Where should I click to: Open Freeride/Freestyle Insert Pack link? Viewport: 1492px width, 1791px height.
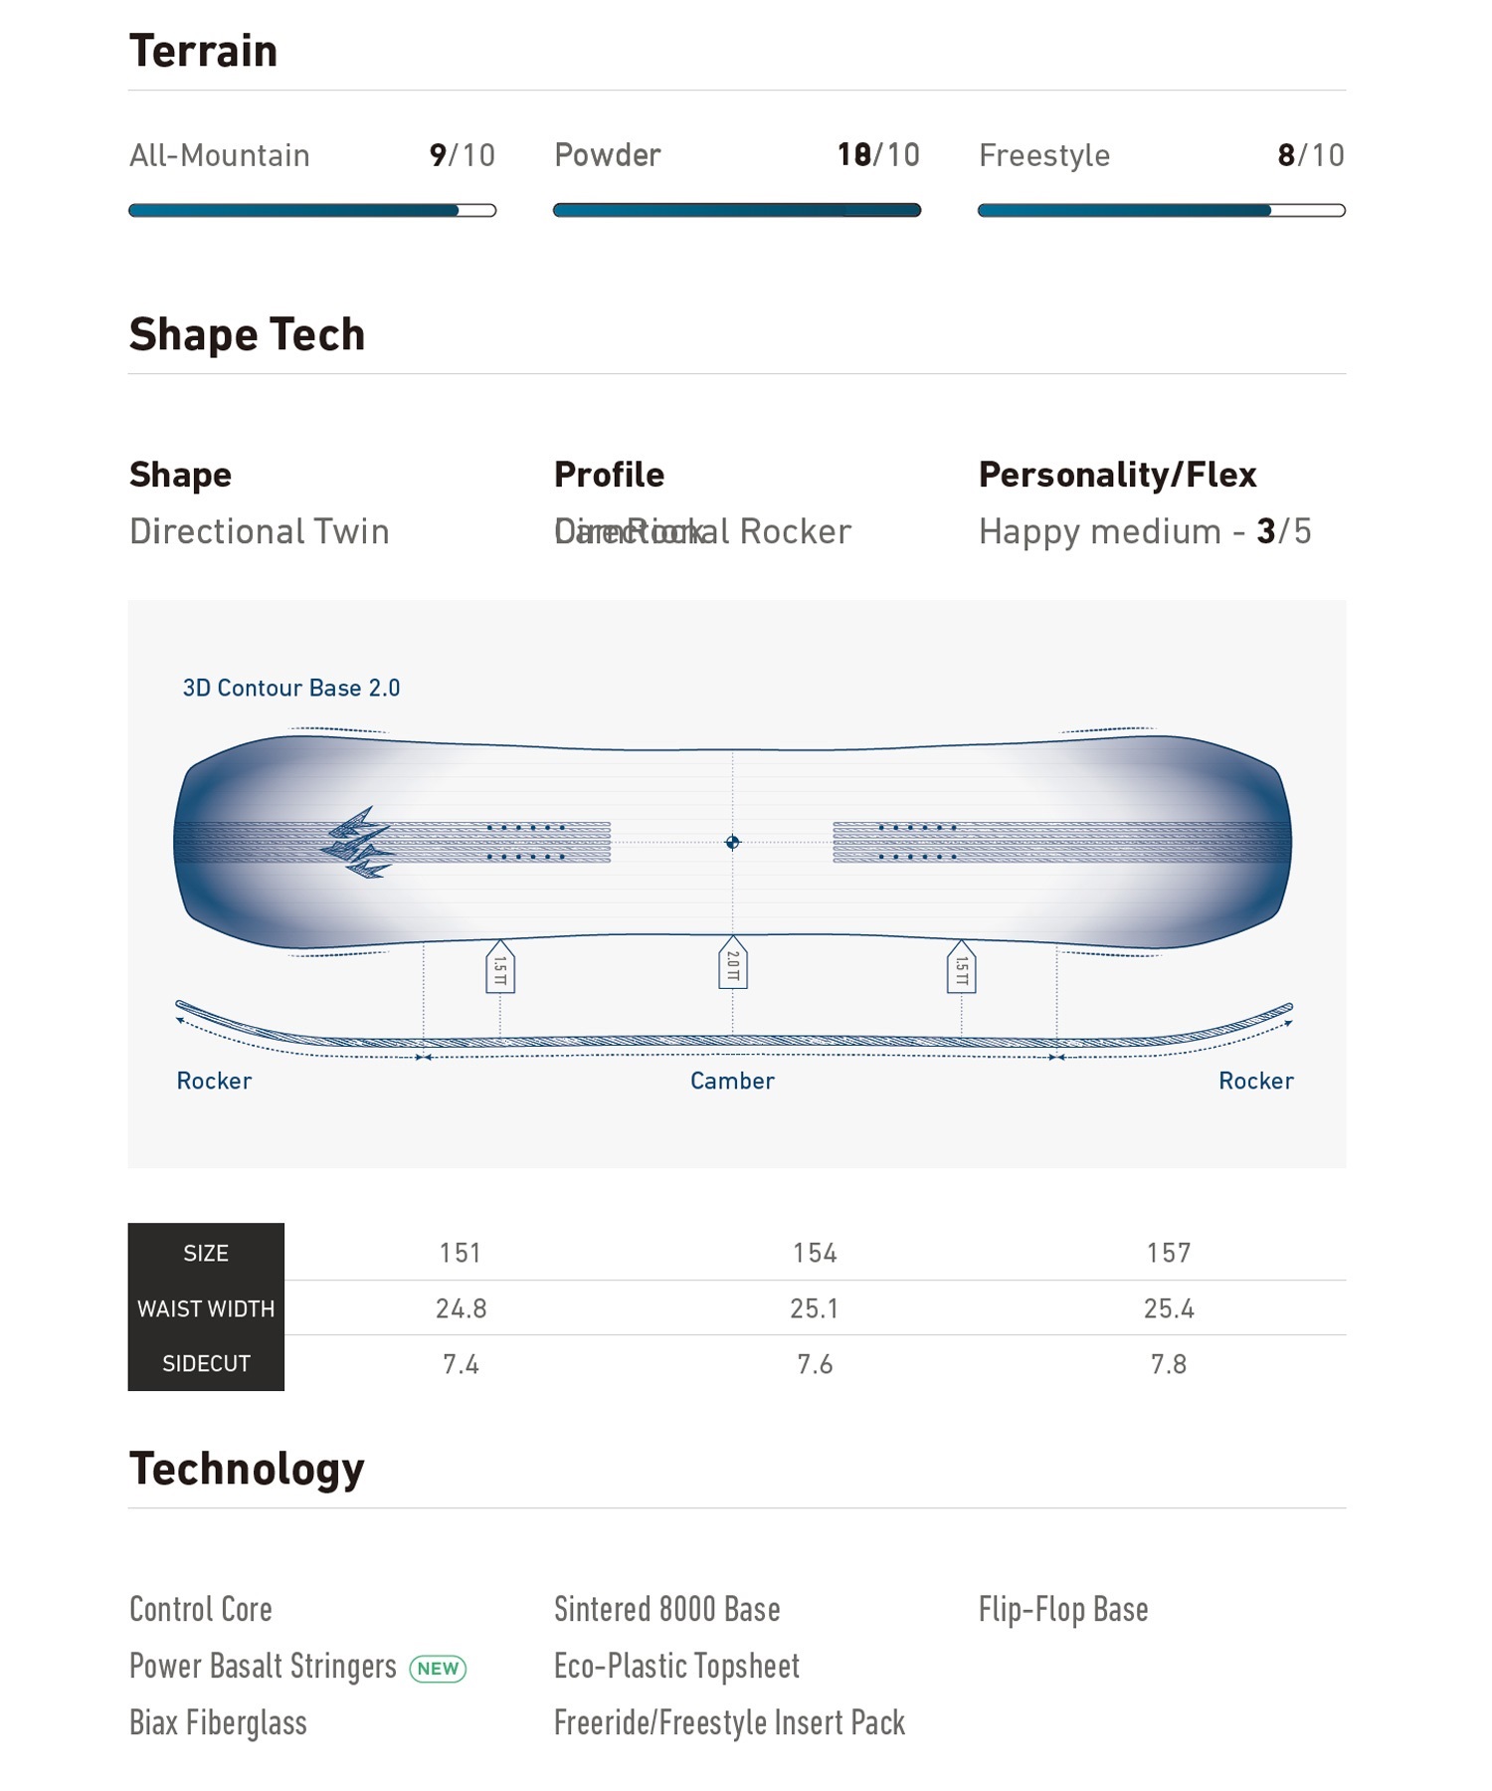point(729,1722)
